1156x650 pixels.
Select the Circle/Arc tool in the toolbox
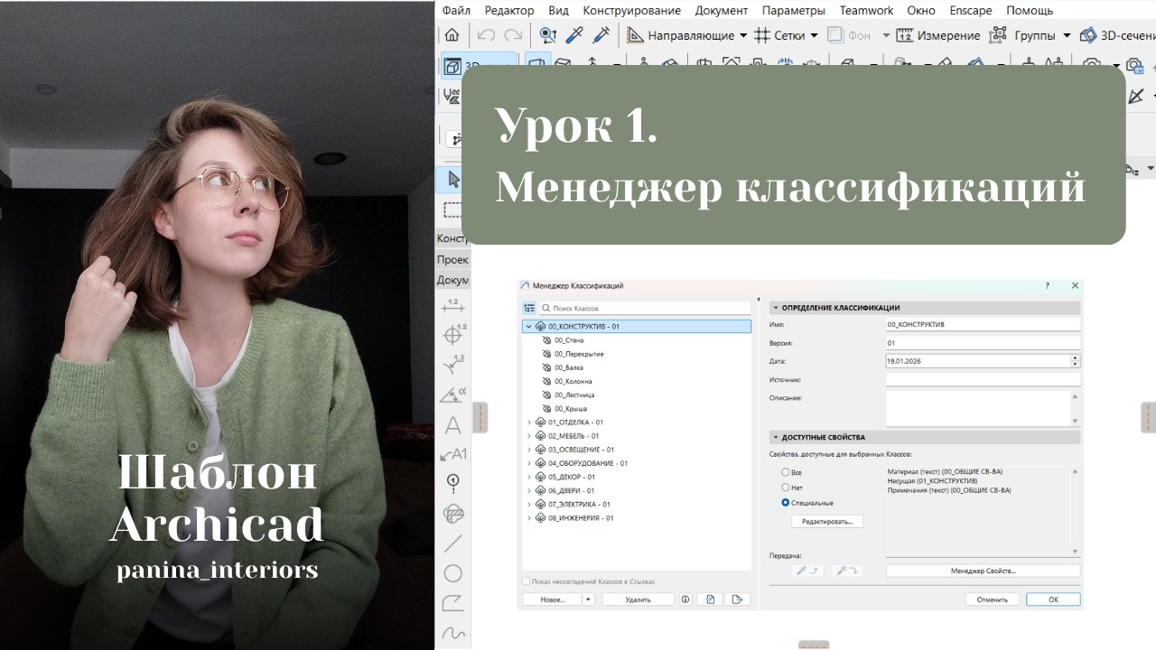(x=453, y=573)
